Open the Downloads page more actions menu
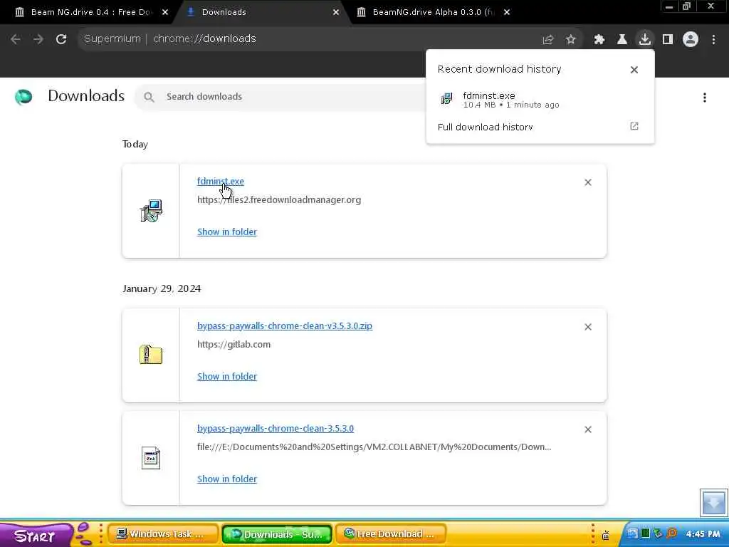This screenshot has height=547, width=729. pyautogui.click(x=705, y=97)
